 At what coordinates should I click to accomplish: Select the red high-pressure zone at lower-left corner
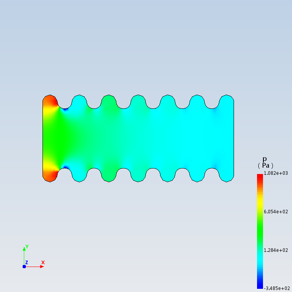(49, 175)
